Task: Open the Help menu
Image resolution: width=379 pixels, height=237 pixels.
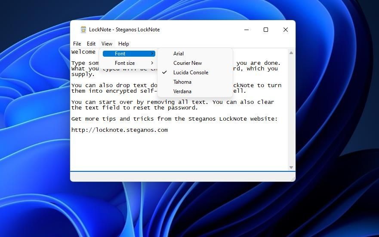Action: pos(123,44)
